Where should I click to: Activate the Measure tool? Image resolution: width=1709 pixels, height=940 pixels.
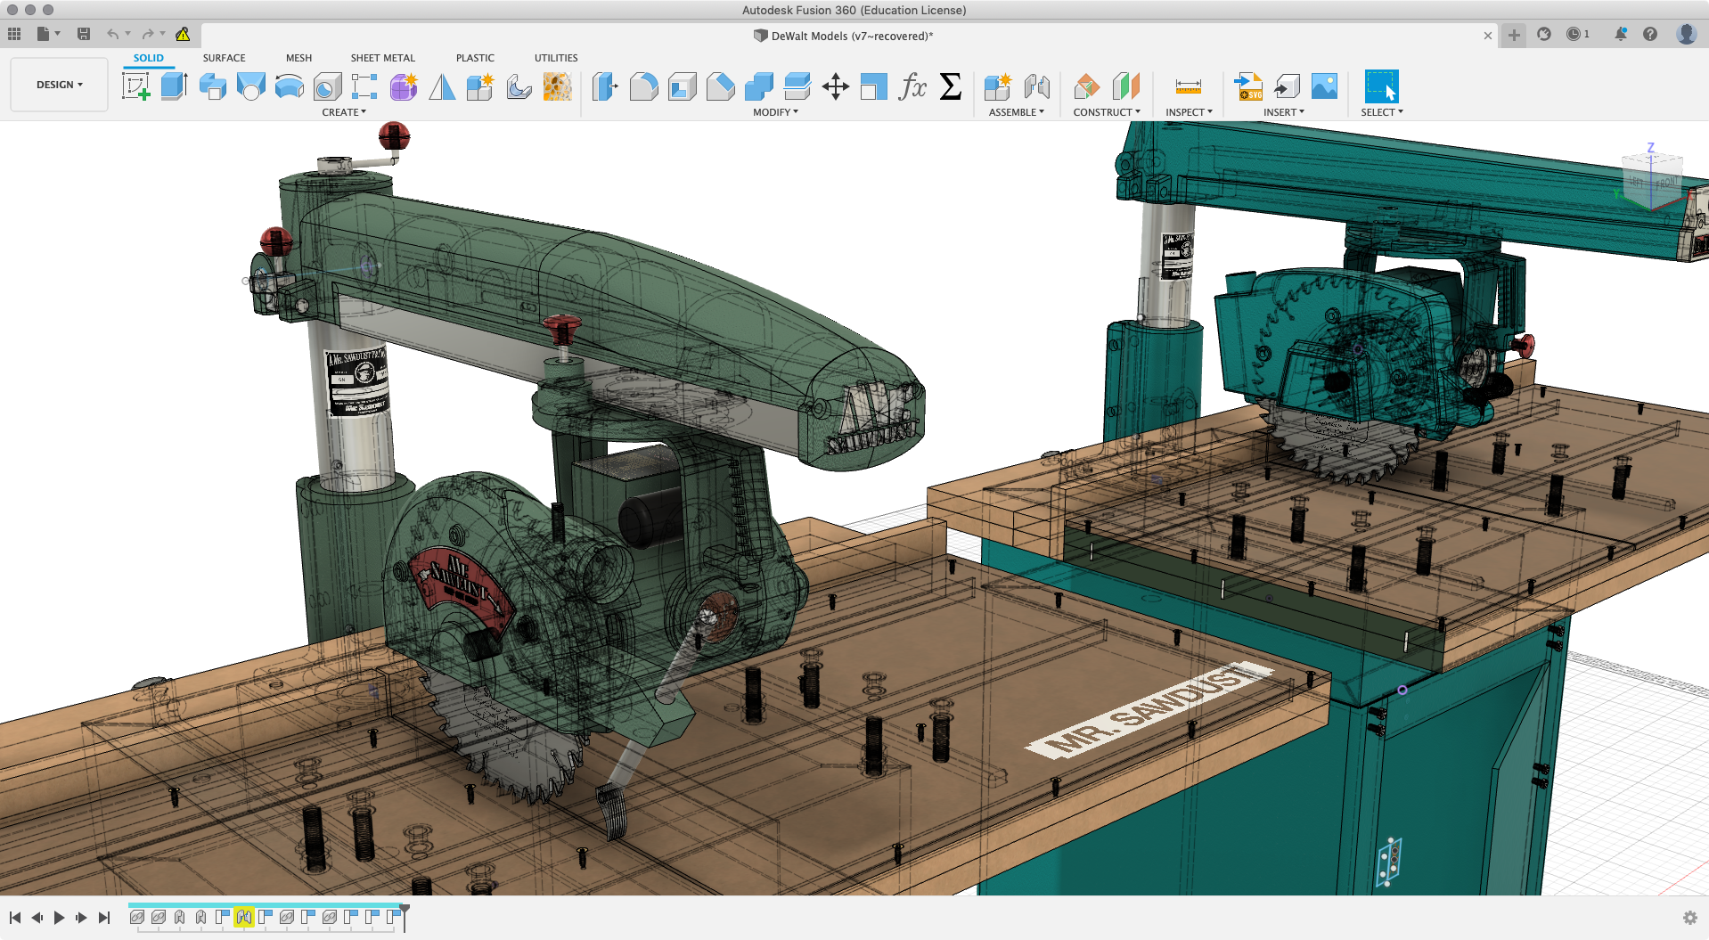click(1189, 86)
